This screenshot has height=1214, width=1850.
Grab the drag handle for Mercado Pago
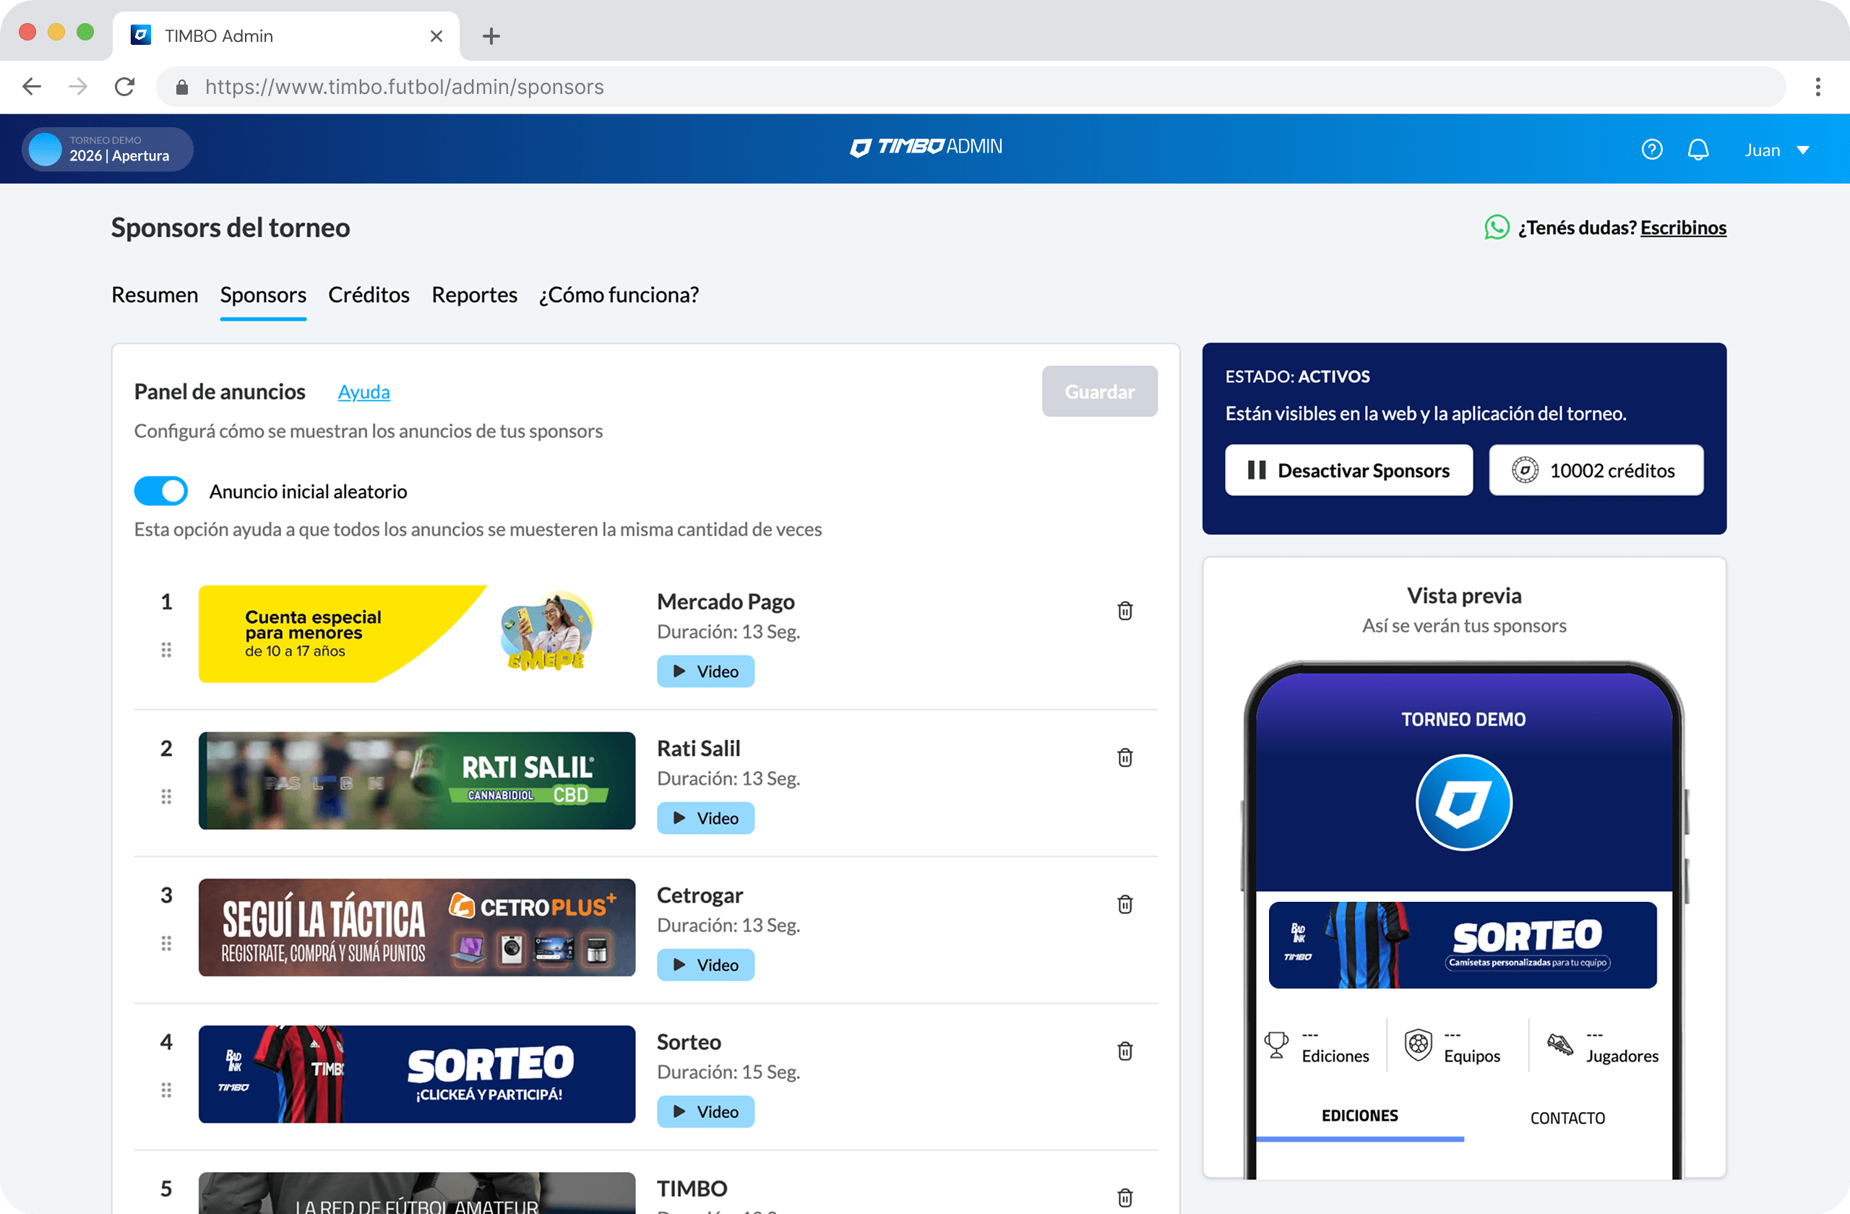(166, 650)
